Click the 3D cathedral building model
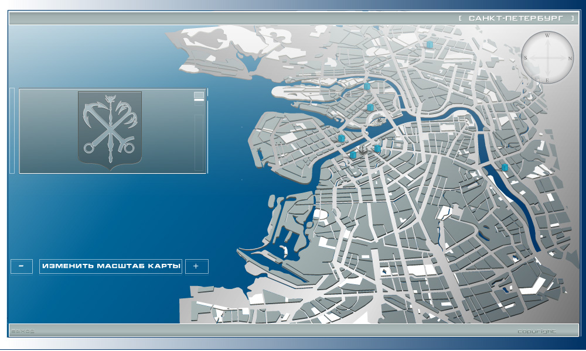The image size is (586, 351). [364, 151]
